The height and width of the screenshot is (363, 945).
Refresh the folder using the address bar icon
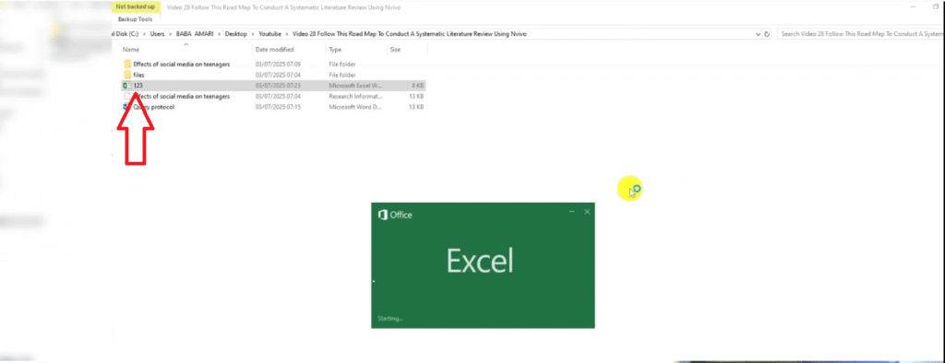pyautogui.click(x=767, y=34)
